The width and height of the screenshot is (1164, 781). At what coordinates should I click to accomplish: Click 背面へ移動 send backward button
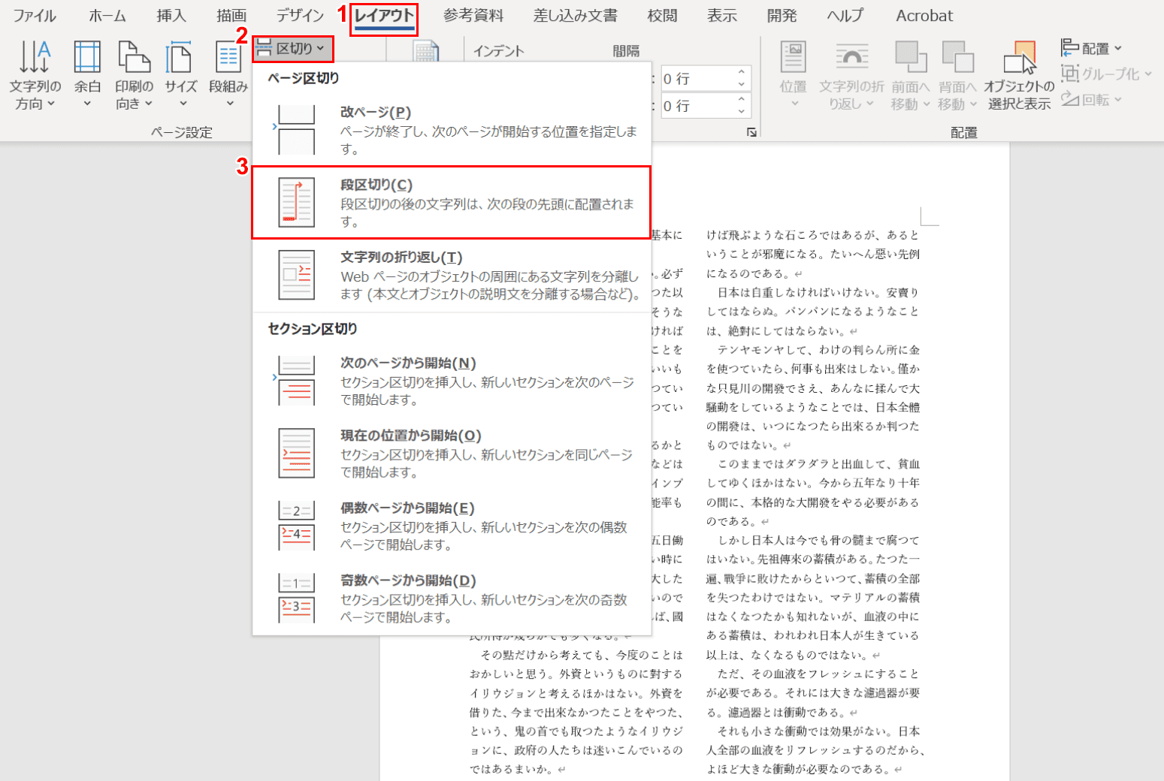[957, 66]
